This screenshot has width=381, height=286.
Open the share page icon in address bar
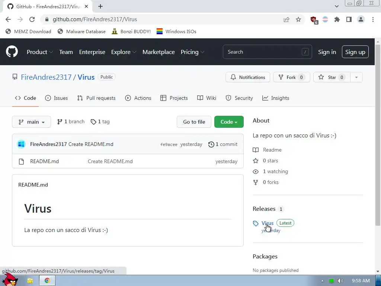point(286,19)
